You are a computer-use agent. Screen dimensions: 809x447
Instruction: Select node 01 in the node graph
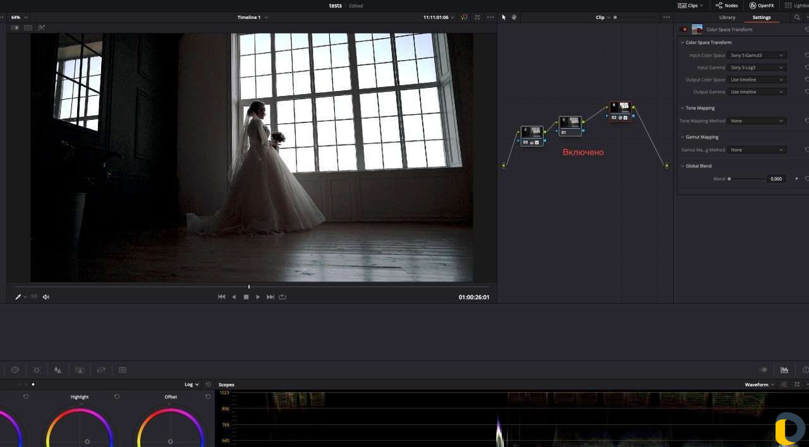pos(570,126)
